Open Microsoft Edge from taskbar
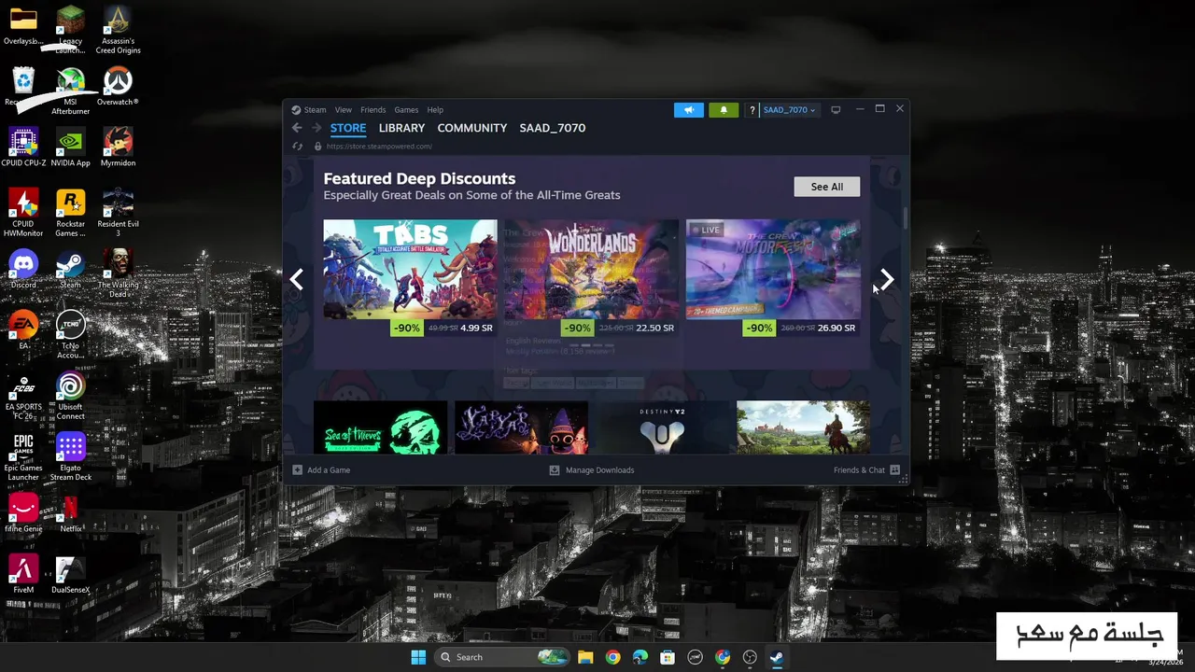 point(640,657)
